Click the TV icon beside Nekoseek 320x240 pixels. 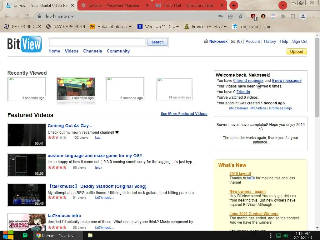206,42
